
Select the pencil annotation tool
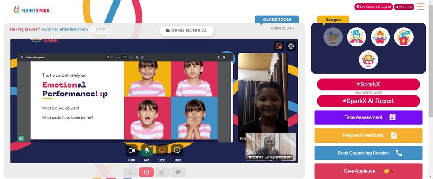(x=162, y=172)
